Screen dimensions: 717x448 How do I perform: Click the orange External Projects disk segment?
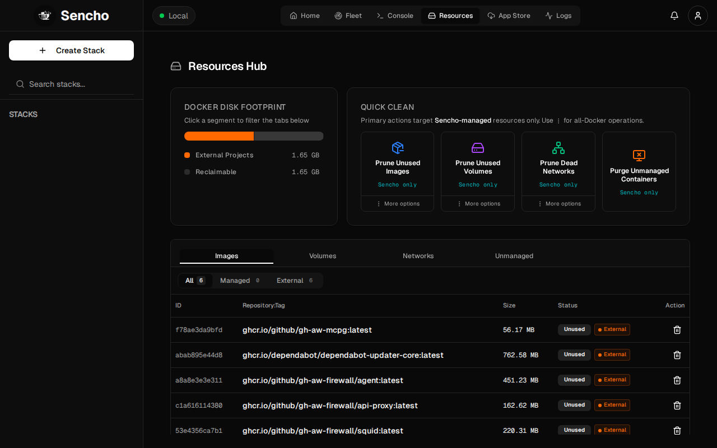(219, 136)
